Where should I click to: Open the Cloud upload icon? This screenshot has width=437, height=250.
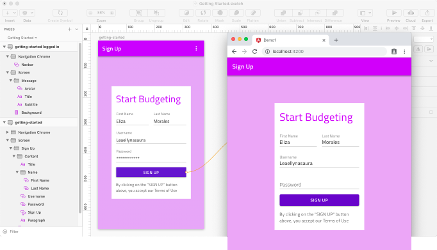coord(411,13)
